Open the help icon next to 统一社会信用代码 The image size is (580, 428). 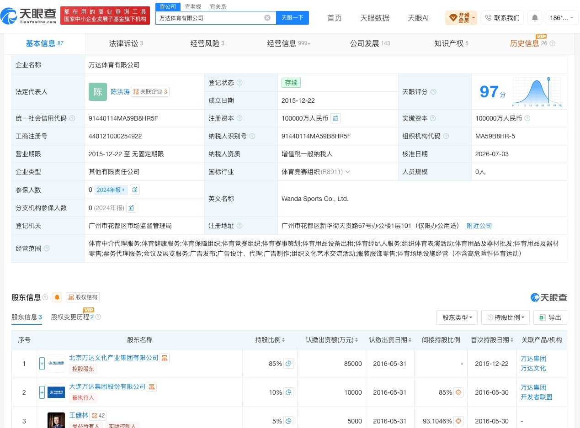[72, 118]
